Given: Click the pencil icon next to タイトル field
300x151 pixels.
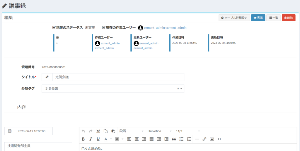Looking at the screenshot, I should 47,77.
